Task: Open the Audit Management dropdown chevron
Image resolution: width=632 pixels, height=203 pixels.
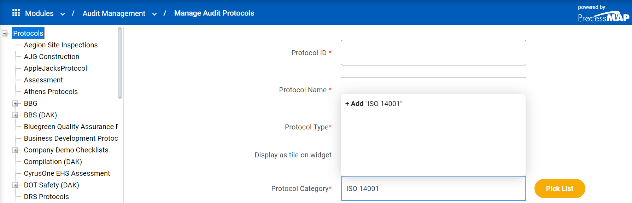Action: pos(154,14)
